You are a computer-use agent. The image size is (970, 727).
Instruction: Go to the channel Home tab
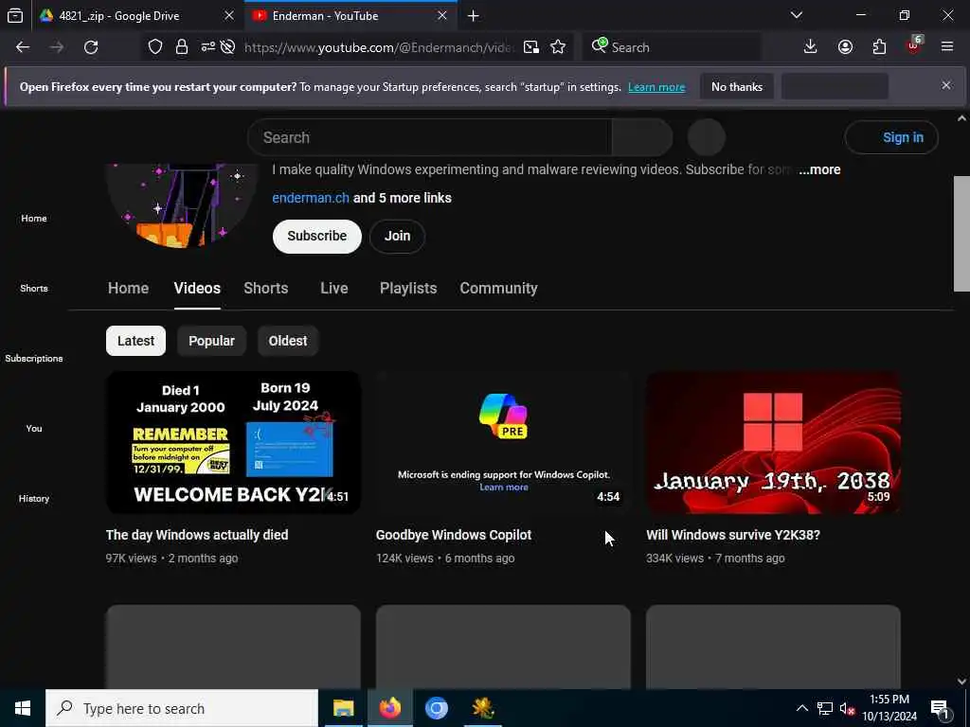(128, 288)
